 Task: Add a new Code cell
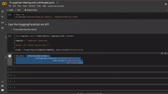[10, 10]
